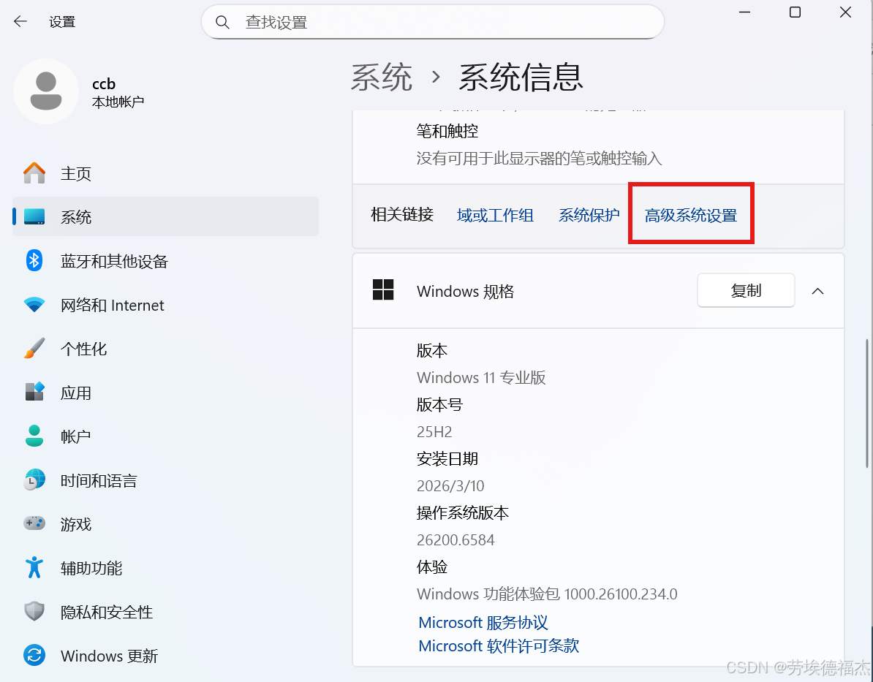
Task: Minimize the Settings window
Action: click(744, 12)
